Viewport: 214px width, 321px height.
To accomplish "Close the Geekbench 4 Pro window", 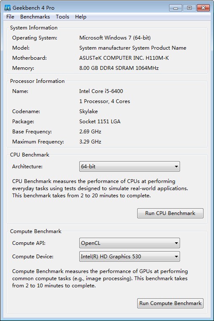I will [203, 8].
